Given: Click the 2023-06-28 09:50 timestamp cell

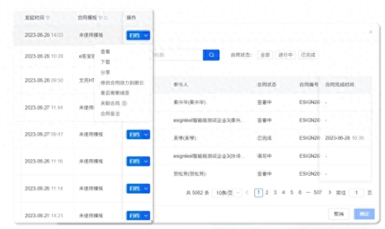Looking at the screenshot, I should pos(44,80).
